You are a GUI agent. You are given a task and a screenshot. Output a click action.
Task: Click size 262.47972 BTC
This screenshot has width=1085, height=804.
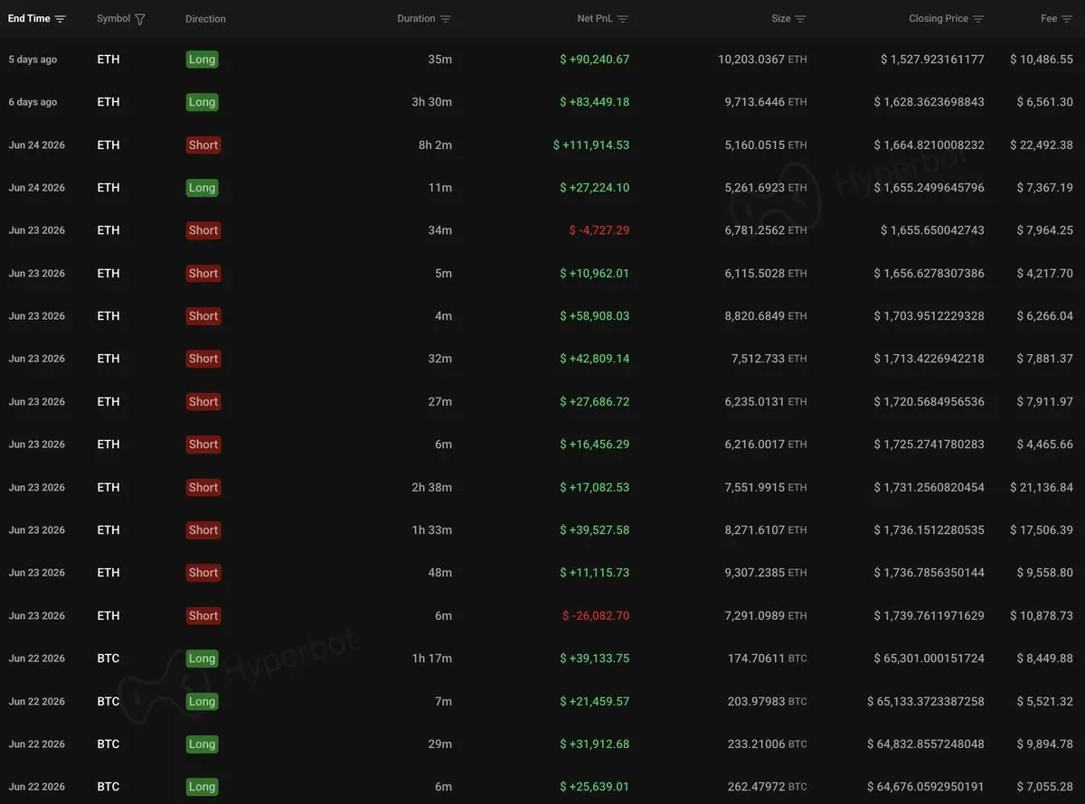[768, 787]
